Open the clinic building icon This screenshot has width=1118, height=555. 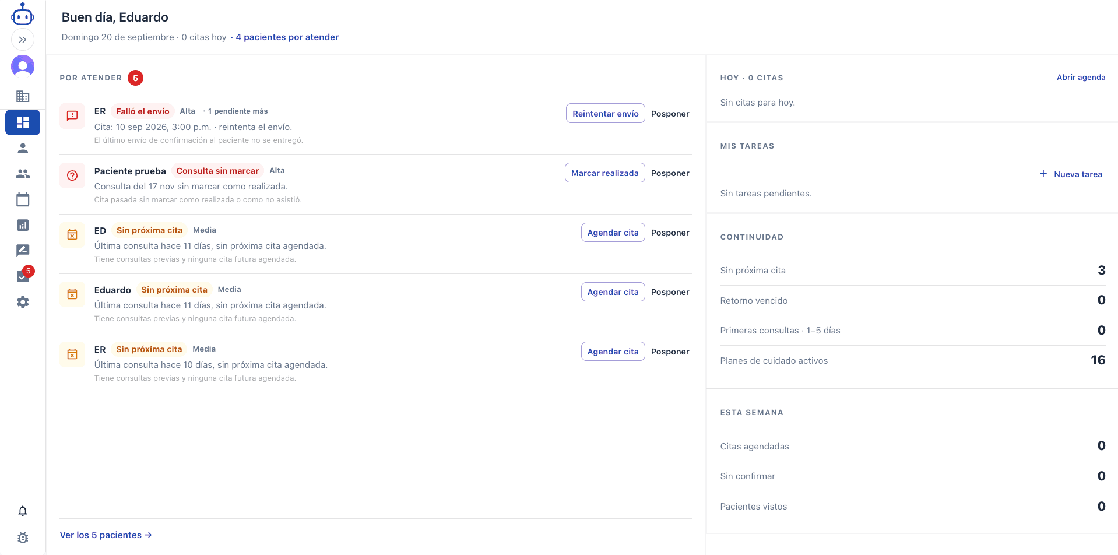[x=23, y=96]
